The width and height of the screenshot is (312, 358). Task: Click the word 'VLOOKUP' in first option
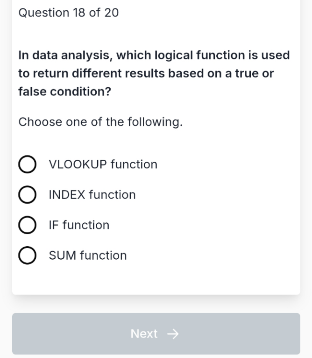[x=78, y=165]
